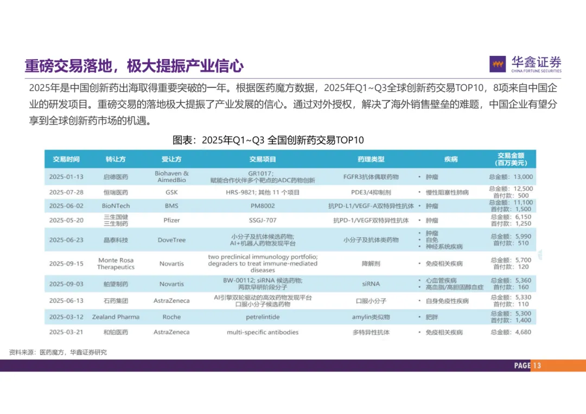Select the slide title 重磅交易落地，极大提振产业信心
This screenshot has height=414, width=586.
click(134, 66)
